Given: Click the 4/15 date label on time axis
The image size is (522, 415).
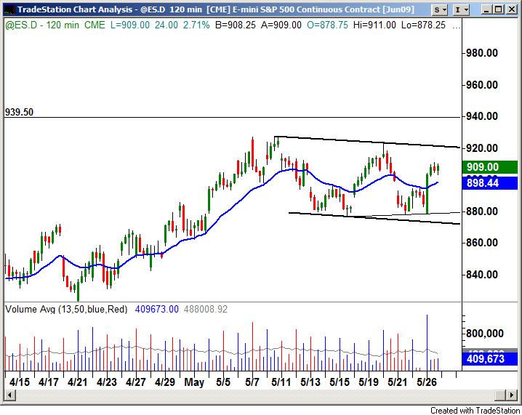Looking at the screenshot, I should [x=20, y=382].
